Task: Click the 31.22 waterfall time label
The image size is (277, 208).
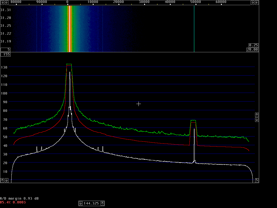Action: tap(6, 33)
